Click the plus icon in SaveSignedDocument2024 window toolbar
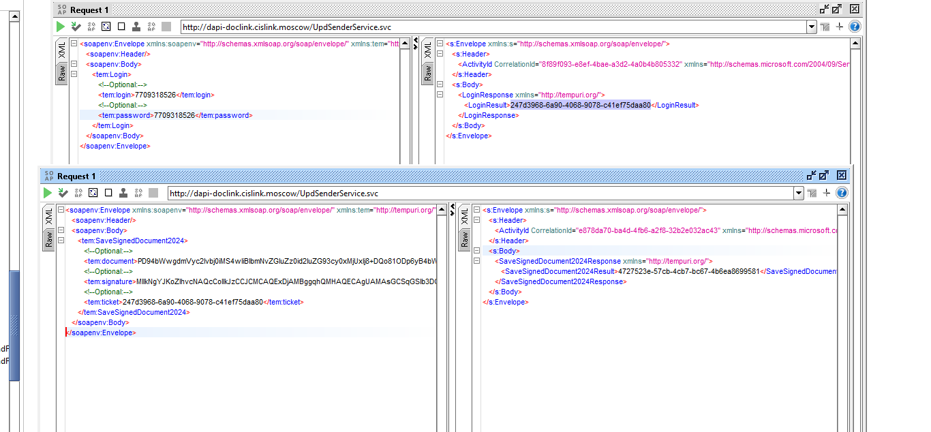The height and width of the screenshot is (432, 931). point(827,194)
